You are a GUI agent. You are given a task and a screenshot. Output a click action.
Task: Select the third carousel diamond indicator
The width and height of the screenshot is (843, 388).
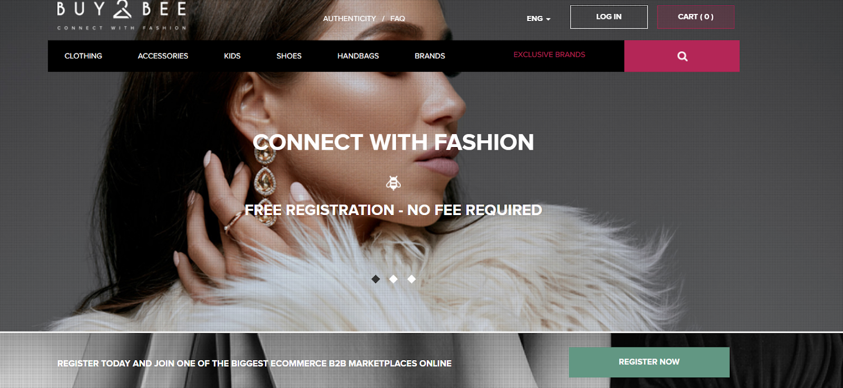pyautogui.click(x=411, y=279)
